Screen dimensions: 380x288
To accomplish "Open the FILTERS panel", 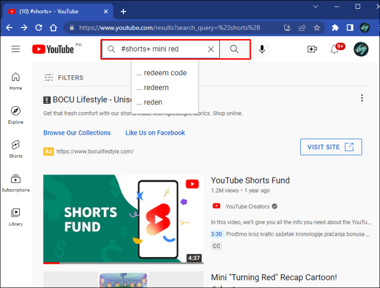I will [64, 77].
